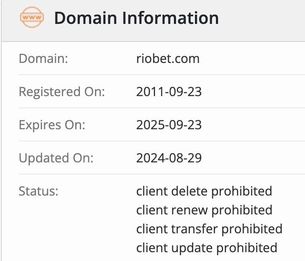Click the word Information in header
This screenshot has width=305, height=261.
pyautogui.click(x=171, y=18)
